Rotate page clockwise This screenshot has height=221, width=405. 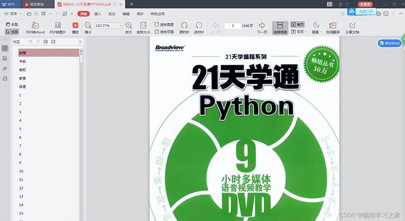[x=184, y=28]
